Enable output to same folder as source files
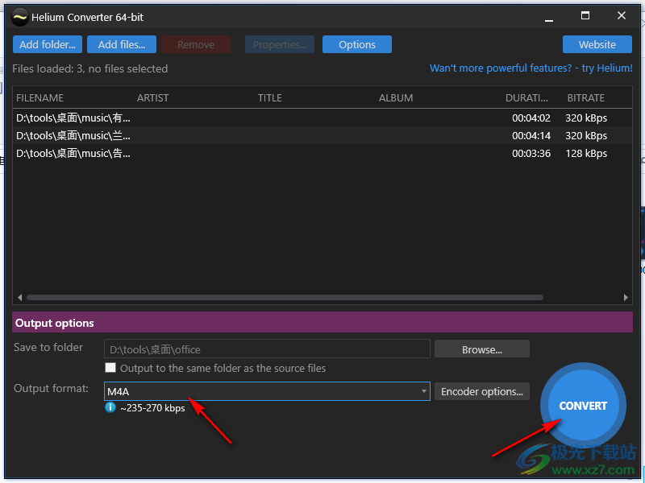 tap(110, 368)
